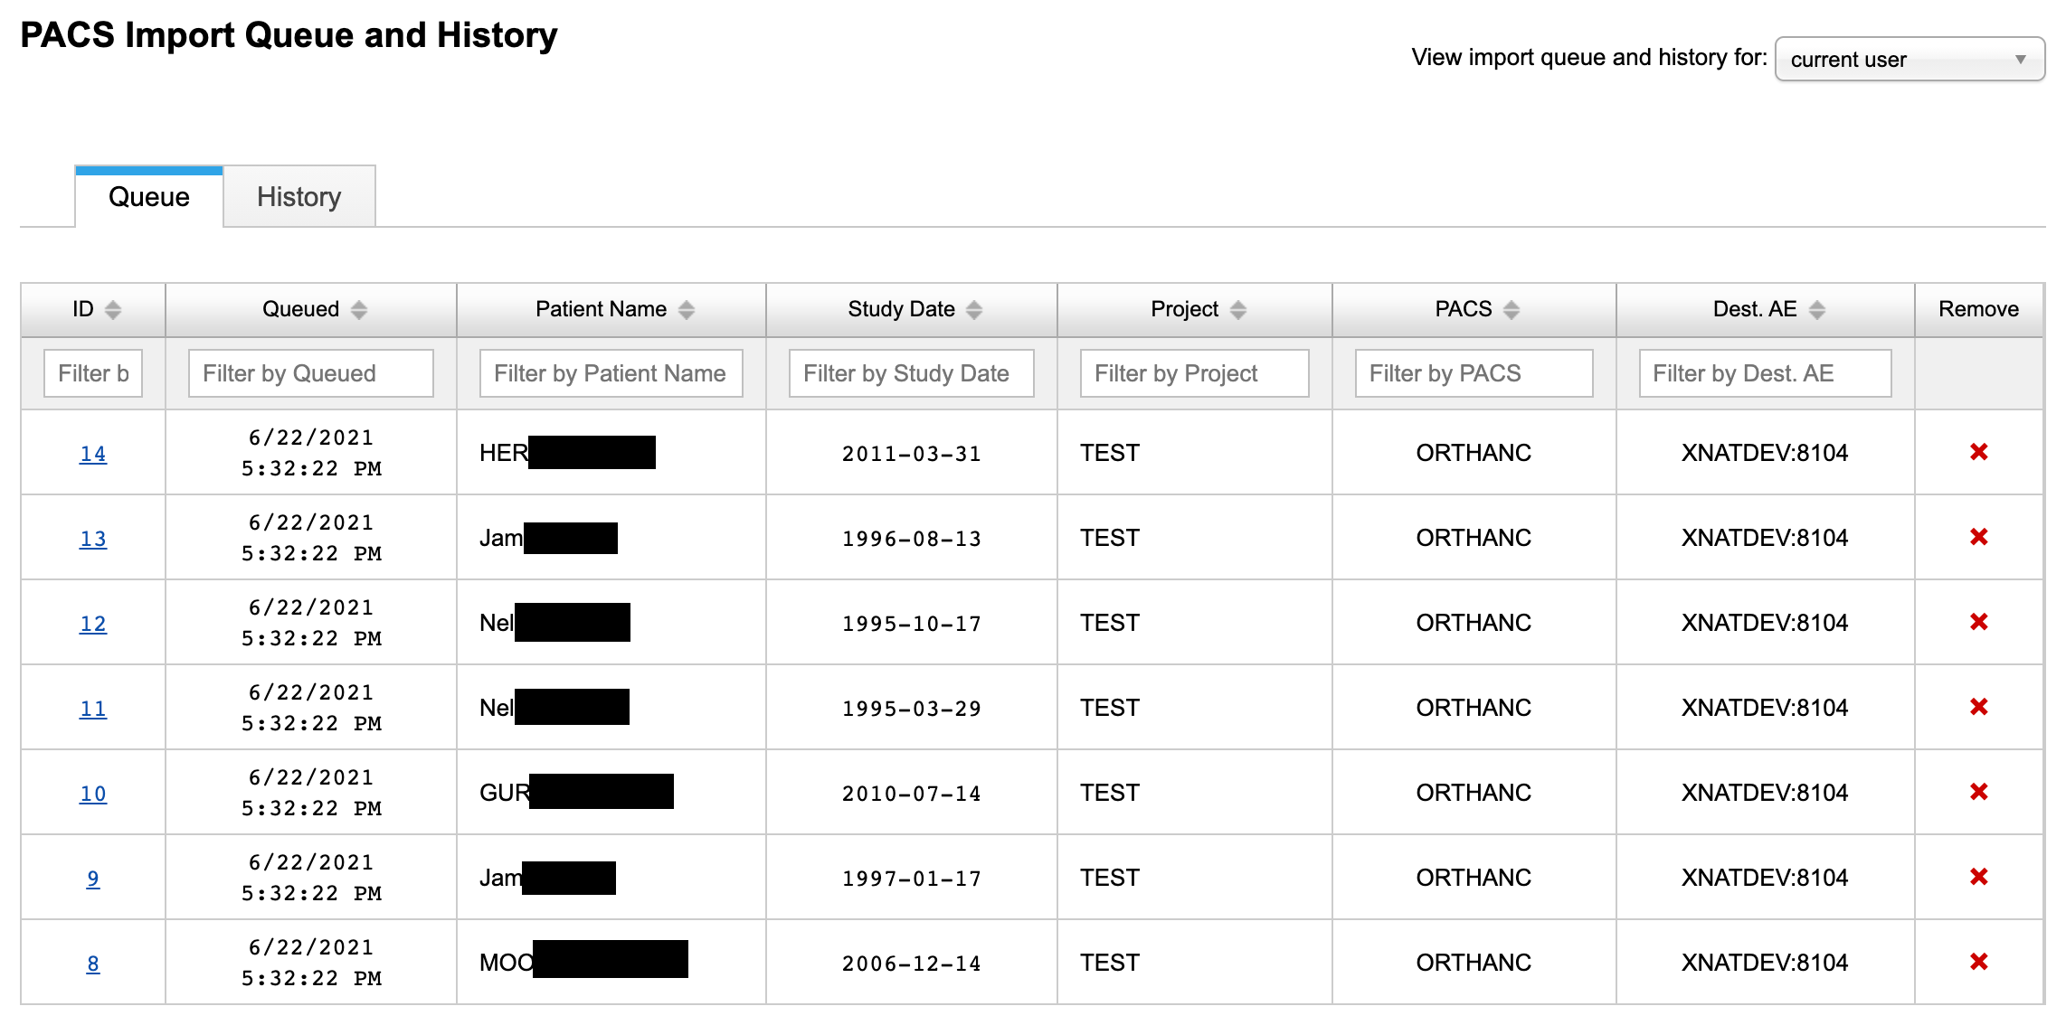Select the Queue tab
The width and height of the screenshot is (2066, 1025).
coord(149,197)
